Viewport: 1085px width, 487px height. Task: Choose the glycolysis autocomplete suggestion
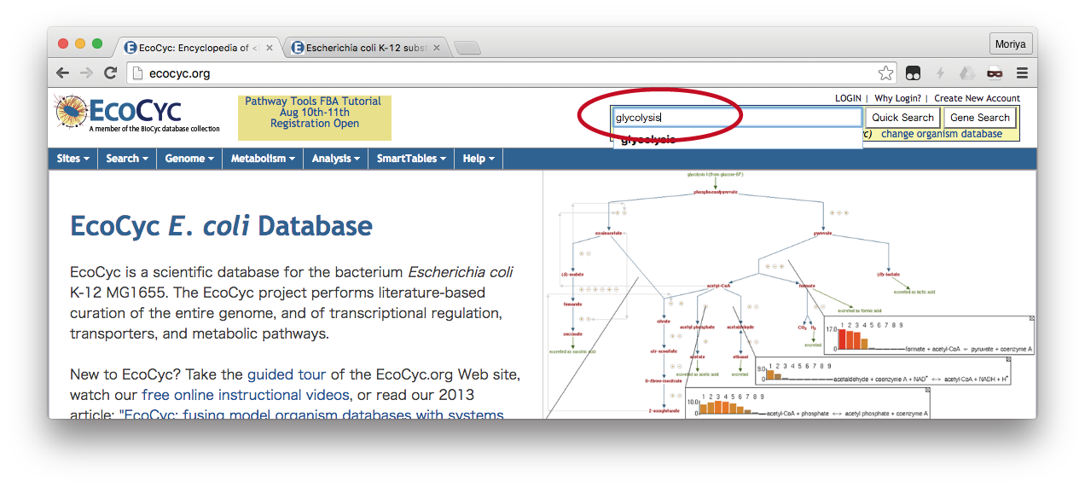point(737,140)
